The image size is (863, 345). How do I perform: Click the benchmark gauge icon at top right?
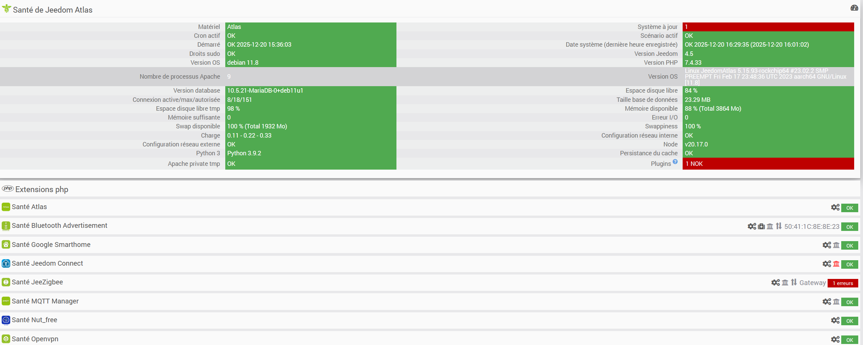(x=854, y=8)
